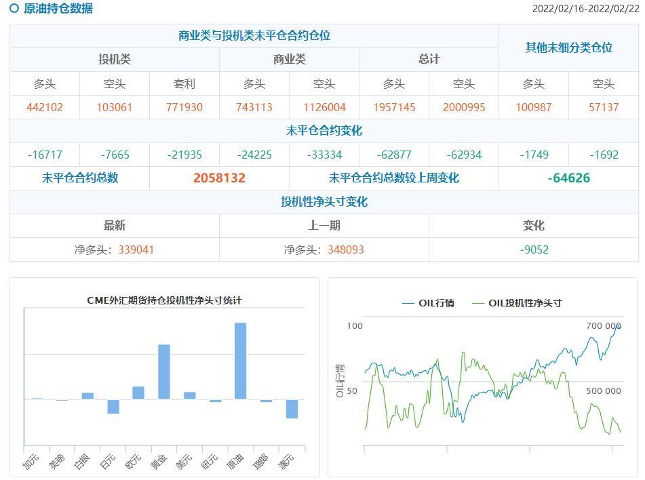Select the 投机类 column header

115,60
